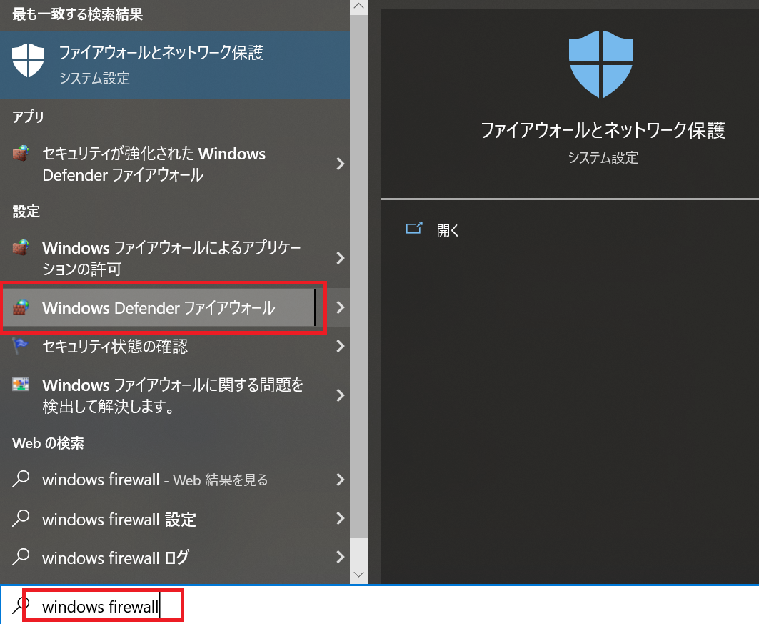Click the results list scroll-down arrow
759x624 pixels.
click(x=358, y=575)
